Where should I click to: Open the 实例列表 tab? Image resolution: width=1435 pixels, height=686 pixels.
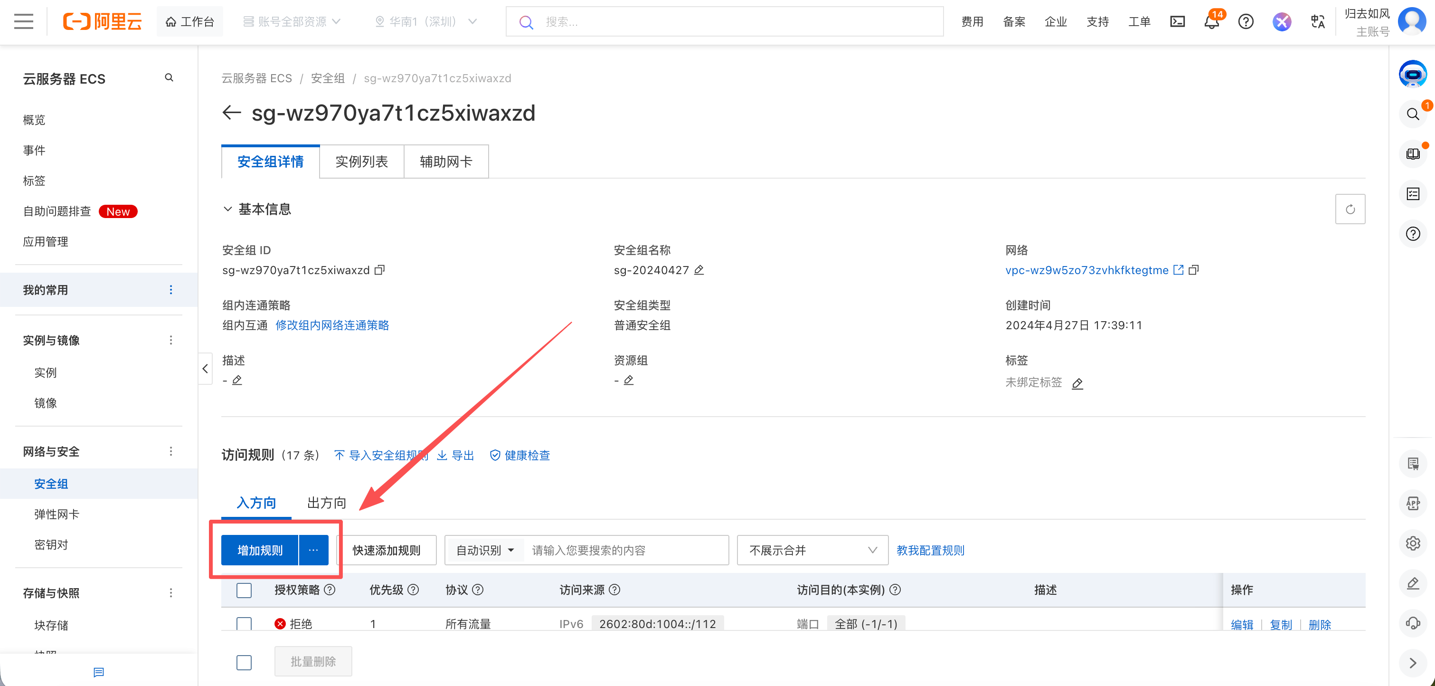tap(361, 162)
